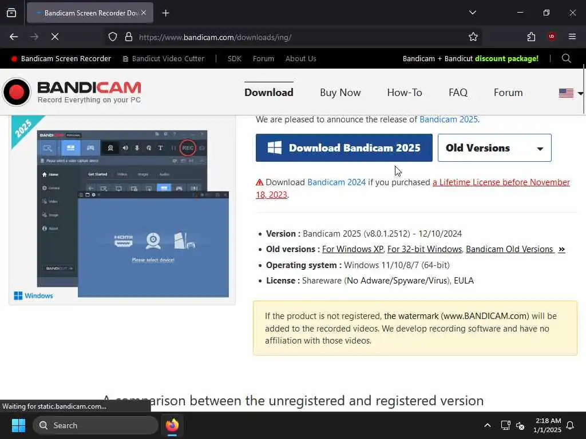This screenshot has width=586, height=439.
Task: Click the Bandicam logo
Action: point(72,92)
